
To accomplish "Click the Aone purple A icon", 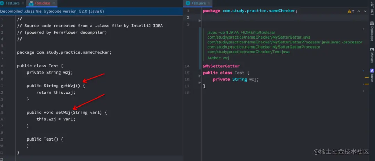I will click(x=372, y=71).
